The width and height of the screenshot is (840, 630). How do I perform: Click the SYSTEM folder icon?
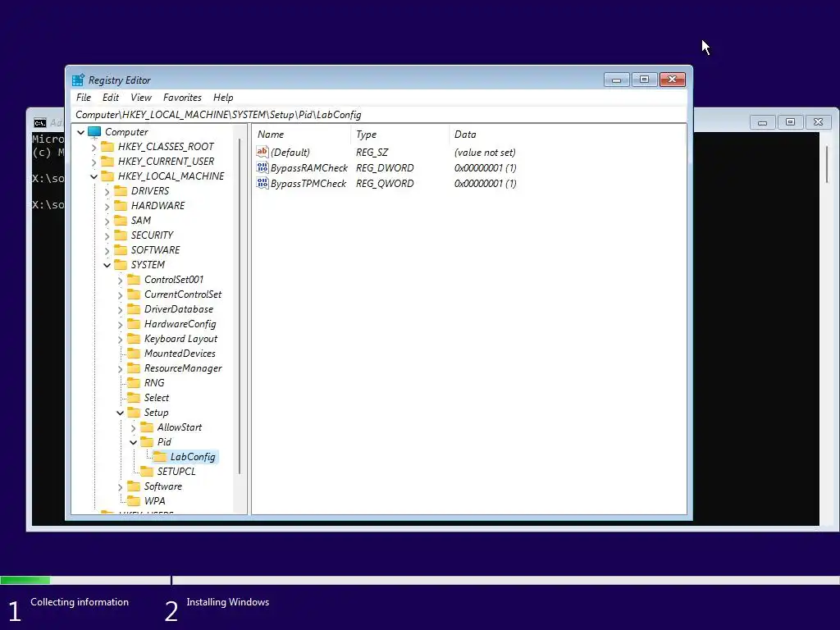pyautogui.click(x=121, y=265)
